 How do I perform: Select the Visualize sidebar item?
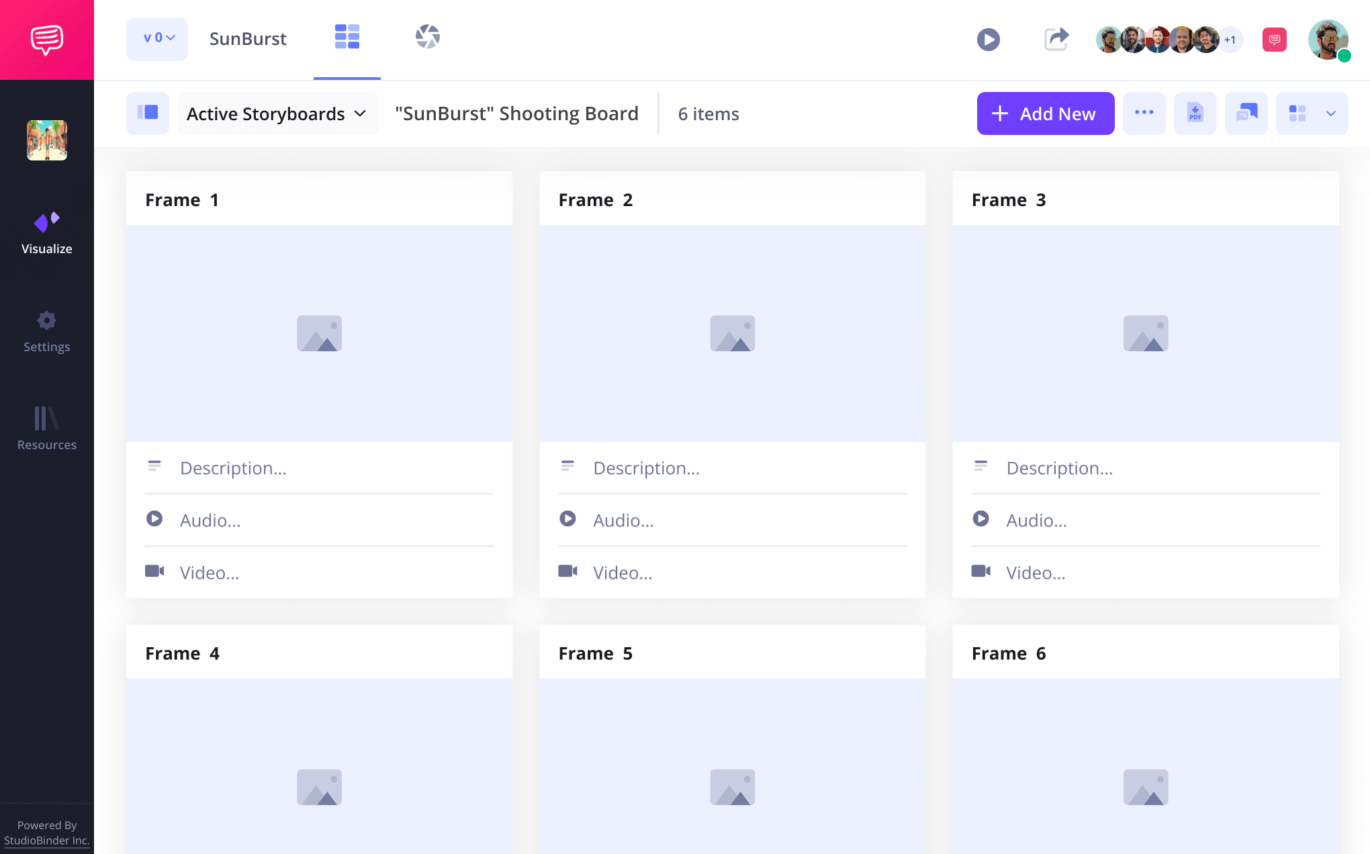46,233
